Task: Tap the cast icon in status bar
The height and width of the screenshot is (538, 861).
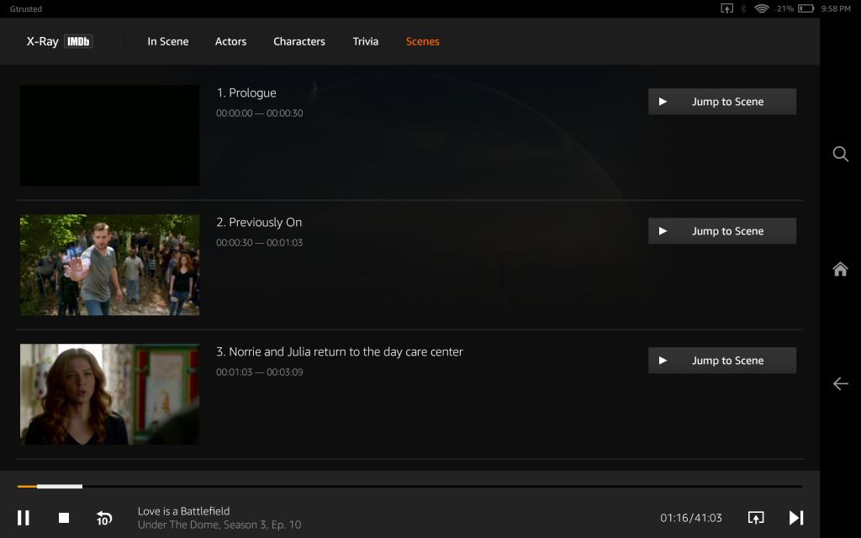Action: (727, 8)
